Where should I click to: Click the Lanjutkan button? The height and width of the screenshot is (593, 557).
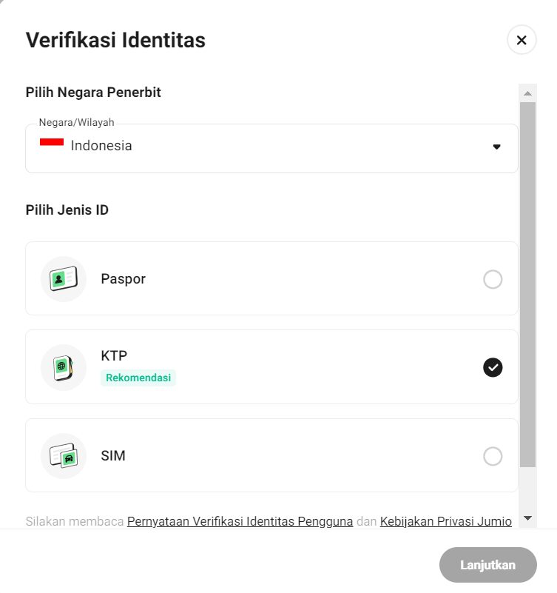click(x=487, y=565)
